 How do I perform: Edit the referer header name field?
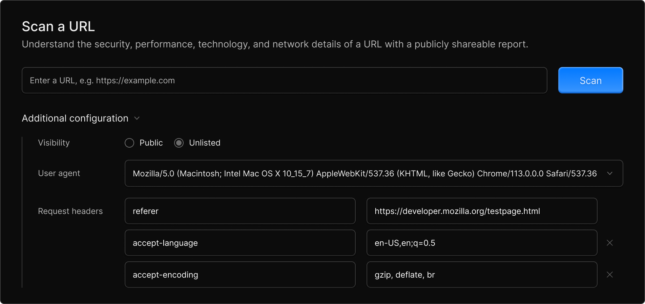(240, 211)
